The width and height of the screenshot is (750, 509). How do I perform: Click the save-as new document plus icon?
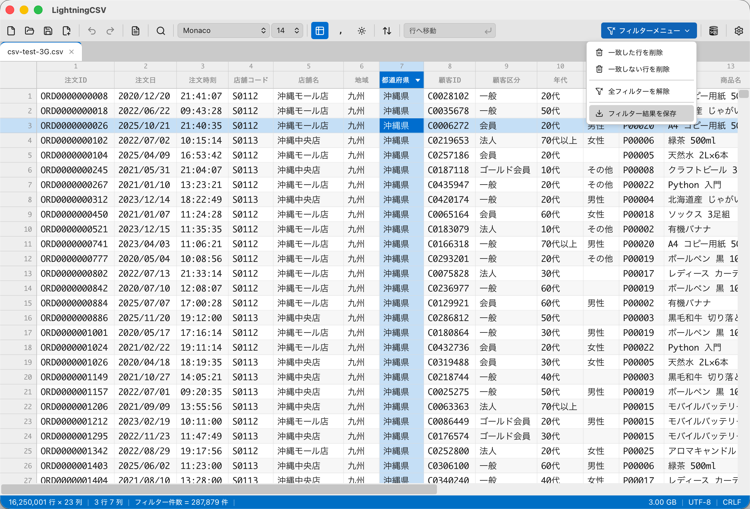67,31
